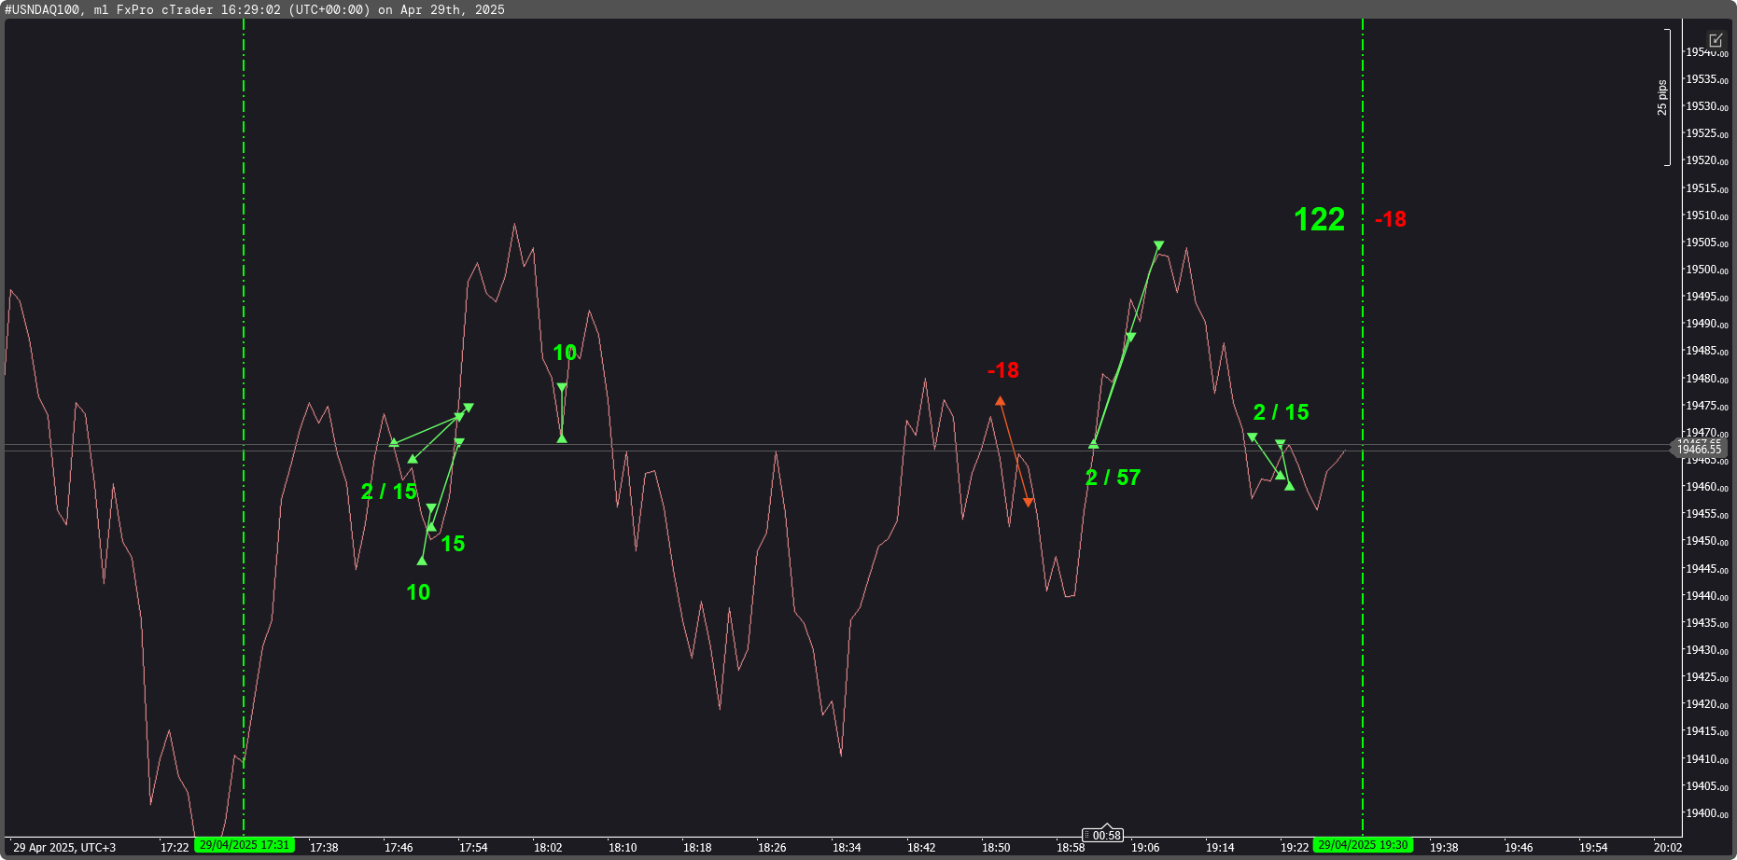Image resolution: width=1737 pixels, height=860 pixels.
Task: Click the orange up-triangle trade entry marker
Action: click(x=1000, y=401)
